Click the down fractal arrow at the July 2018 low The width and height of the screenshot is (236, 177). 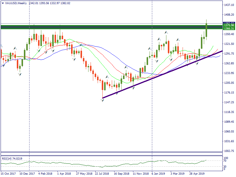tap(102, 101)
